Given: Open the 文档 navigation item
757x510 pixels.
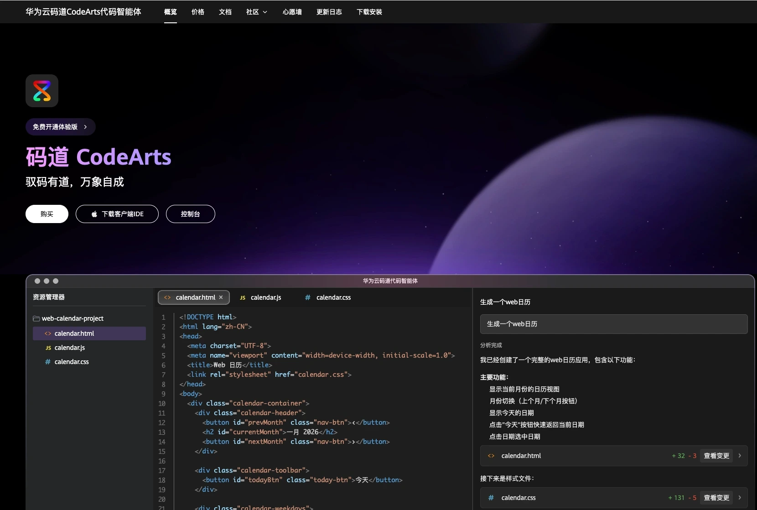Looking at the screenshot, I should tap(225, 12).
